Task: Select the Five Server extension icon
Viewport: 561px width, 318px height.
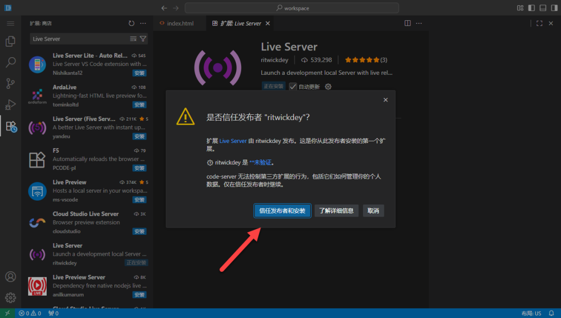Action: (x=37, y=128)
